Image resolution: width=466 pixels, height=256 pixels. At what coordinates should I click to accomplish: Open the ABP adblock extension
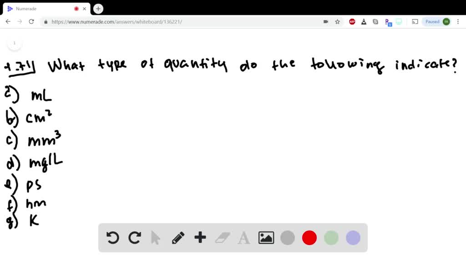coord(352,22)
